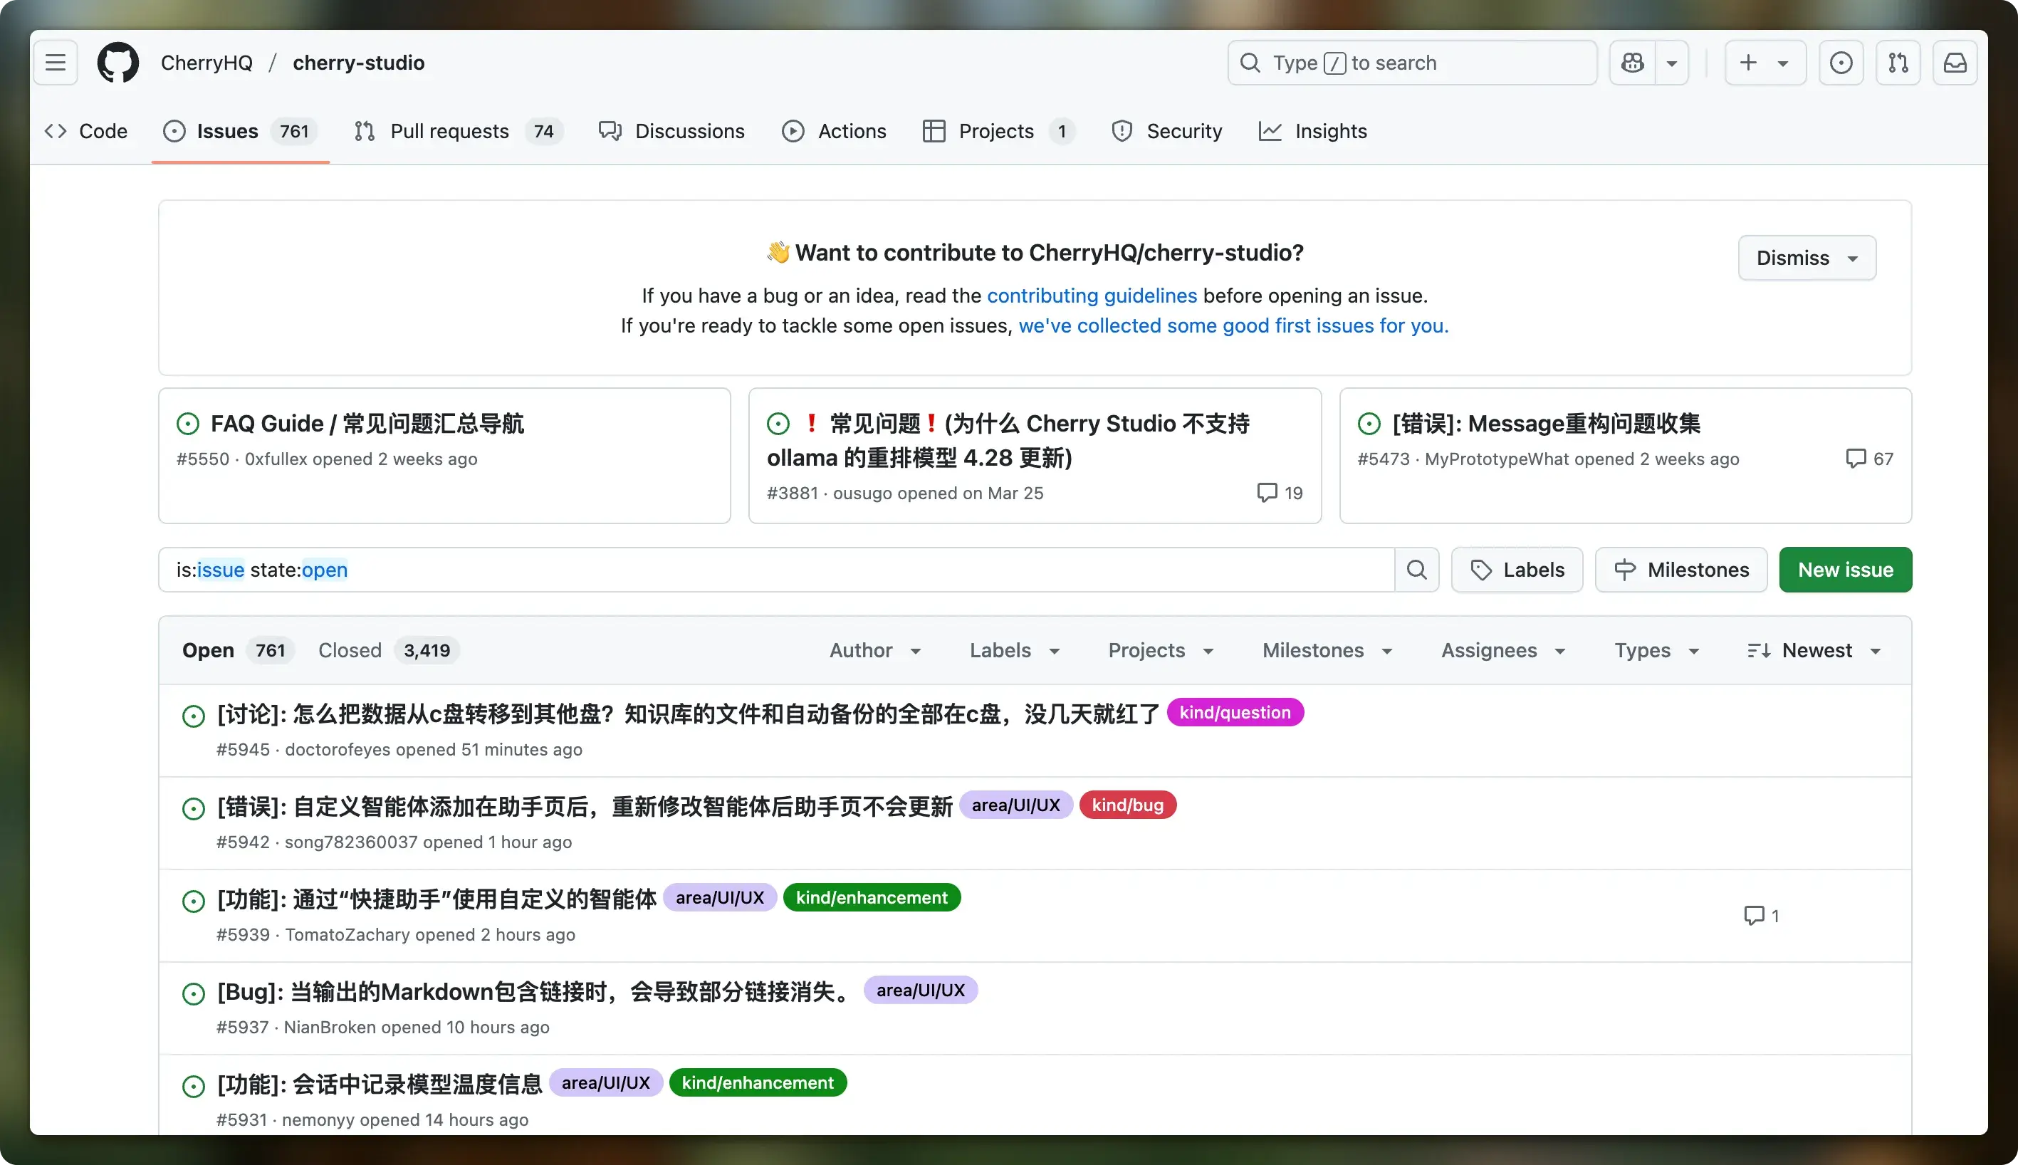The width and height of the screenshot is (2018, 1165).
Task: Select the pink kind/question label badge
Action: coord(1234,711)
